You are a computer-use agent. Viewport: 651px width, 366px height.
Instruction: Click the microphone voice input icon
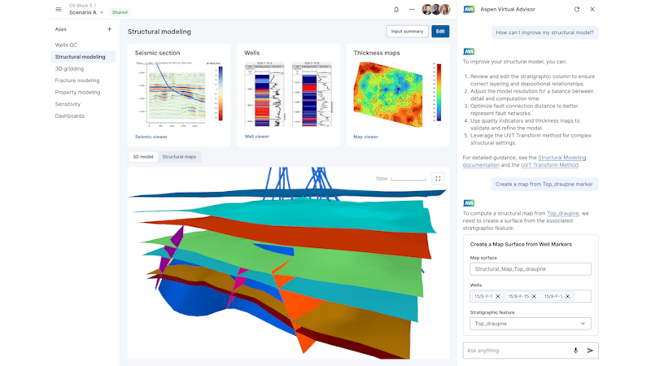[x=575, y=351]
